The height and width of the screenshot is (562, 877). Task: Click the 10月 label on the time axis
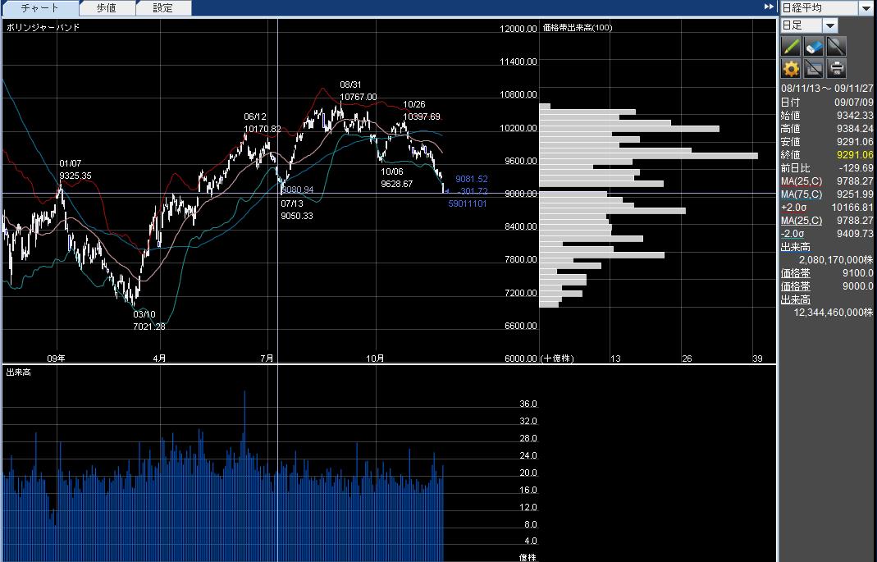pyautogui.click(x=375, y=358)
